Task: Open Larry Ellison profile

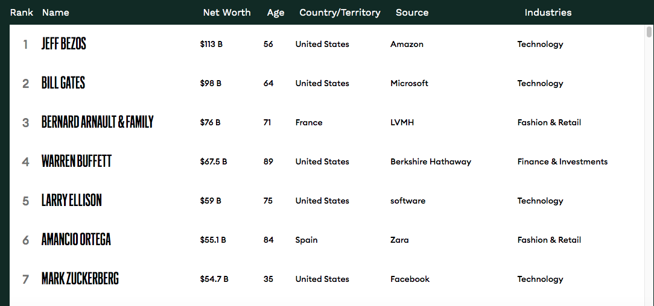Action: [x=72, y=201]
